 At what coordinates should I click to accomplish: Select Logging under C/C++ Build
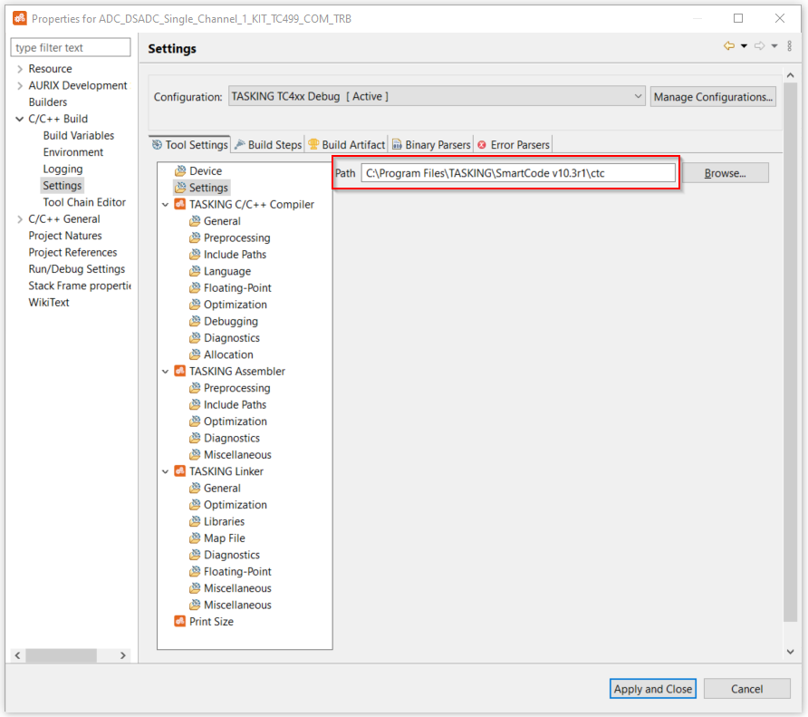tap(63, 169)
